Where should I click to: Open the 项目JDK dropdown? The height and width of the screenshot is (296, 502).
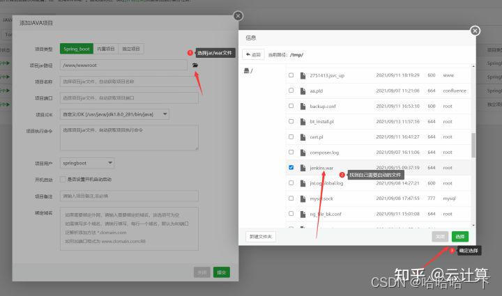click(114, 114)
